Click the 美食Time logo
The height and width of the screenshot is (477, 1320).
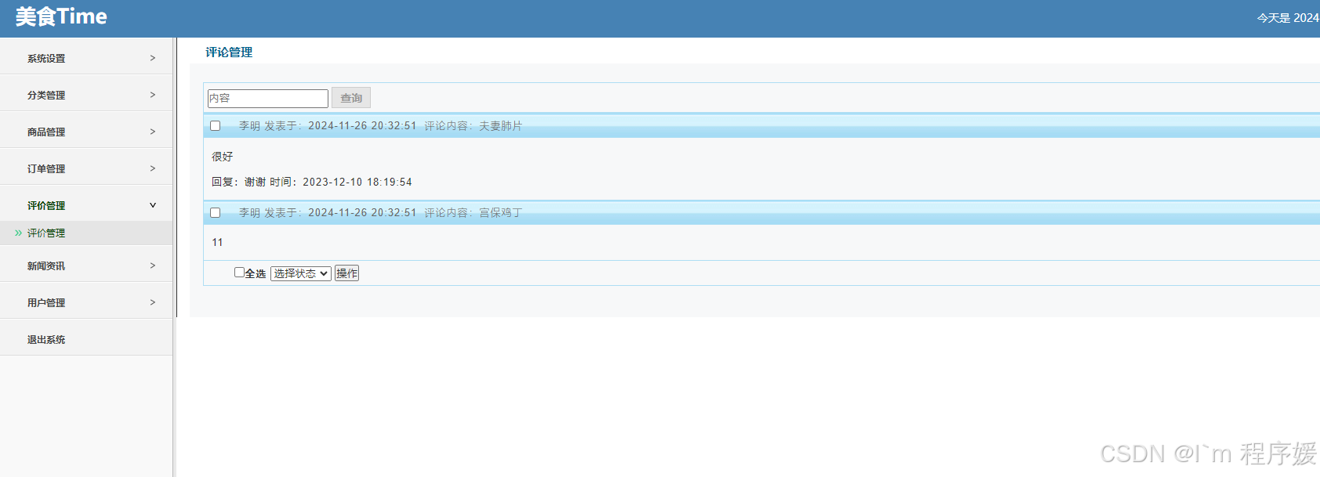(x=61, y=16)
